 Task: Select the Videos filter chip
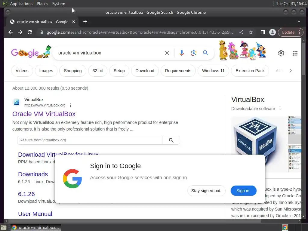(22, 71)
